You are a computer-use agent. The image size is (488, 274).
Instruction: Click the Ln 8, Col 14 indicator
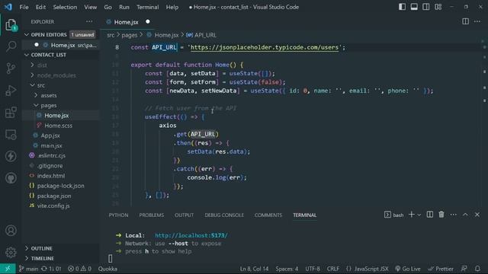point(254,269)
